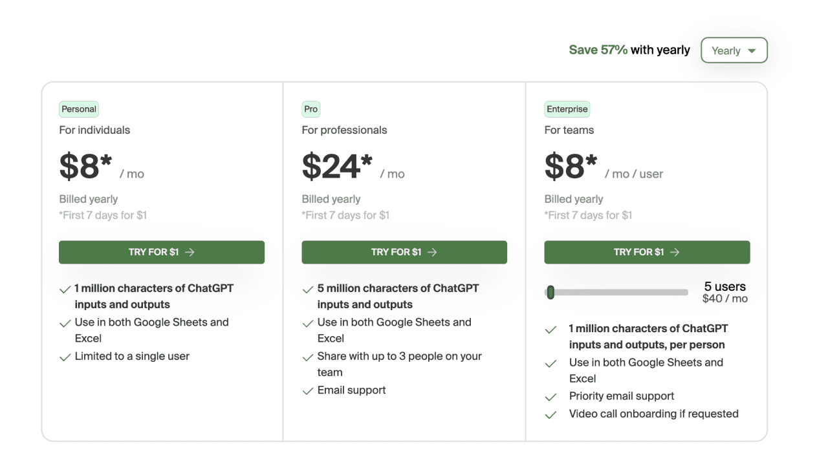Open the Yearly billing dropdown
Screen dimensions: 828x464
pos(734,50)
